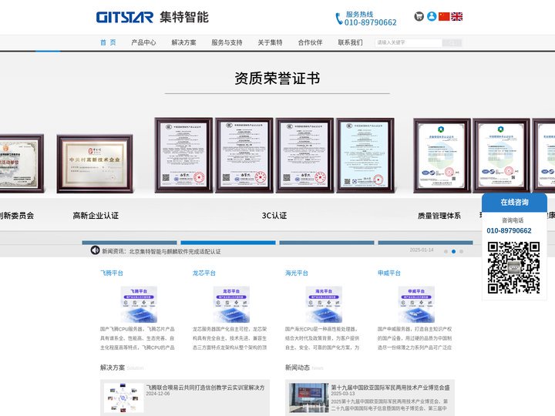Viewport: 555px width, 416px height.
Task: Switch to English language flag
Action: click(456, 16)
